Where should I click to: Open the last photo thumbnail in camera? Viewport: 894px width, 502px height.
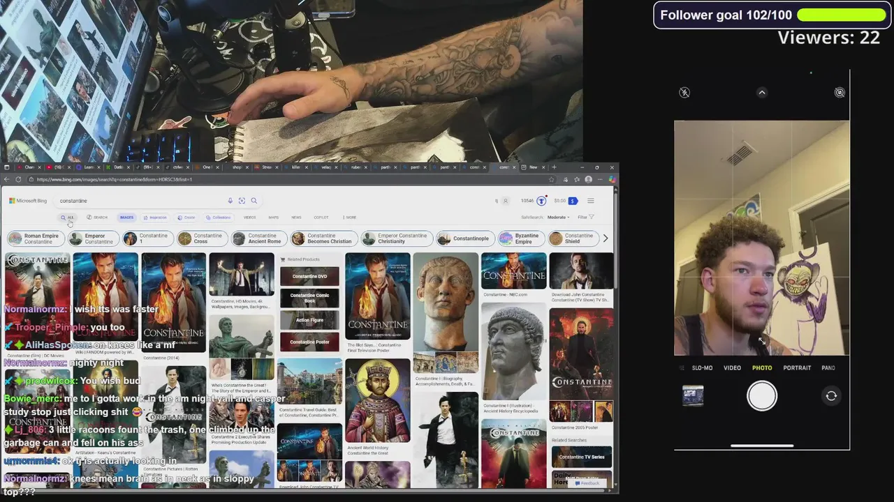tap(693, 396)
